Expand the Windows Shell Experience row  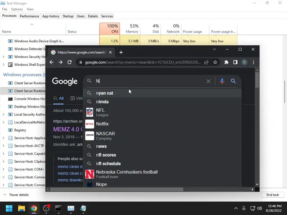3,65
